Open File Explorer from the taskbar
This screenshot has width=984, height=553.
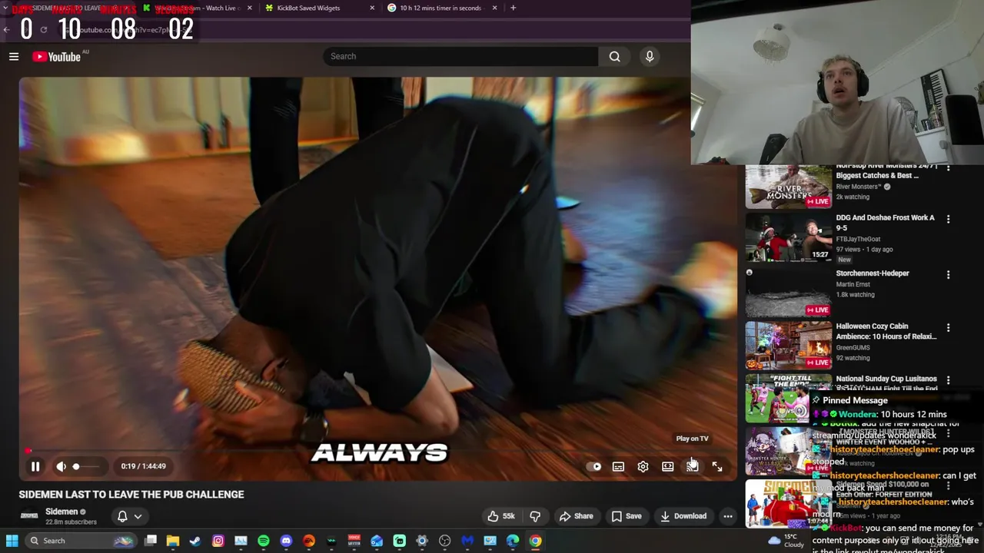click(173, 541)
